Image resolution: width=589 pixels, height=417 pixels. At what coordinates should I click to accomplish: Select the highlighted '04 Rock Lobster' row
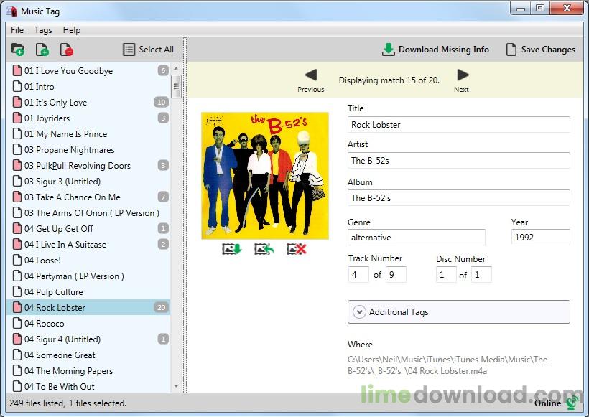88,307
